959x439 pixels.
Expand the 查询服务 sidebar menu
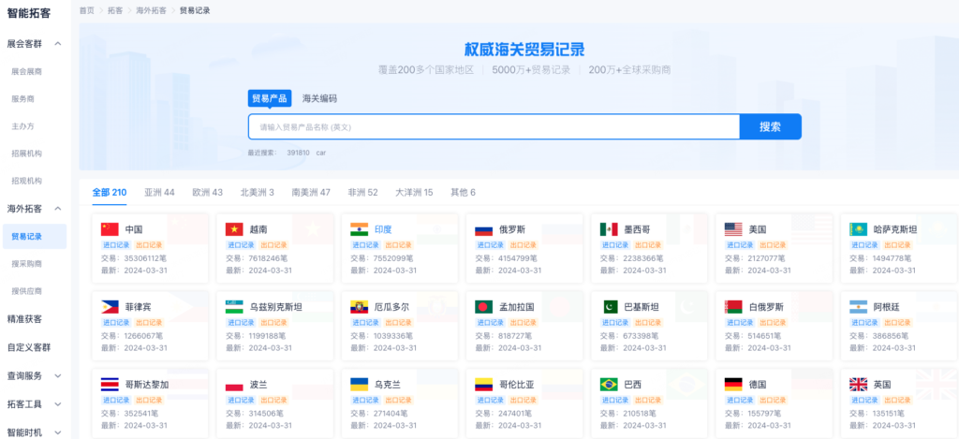tap(58, 376)
